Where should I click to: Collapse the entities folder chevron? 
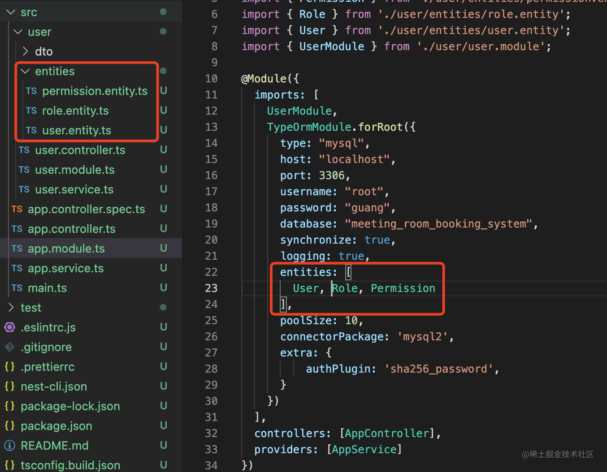coord(26,71)
